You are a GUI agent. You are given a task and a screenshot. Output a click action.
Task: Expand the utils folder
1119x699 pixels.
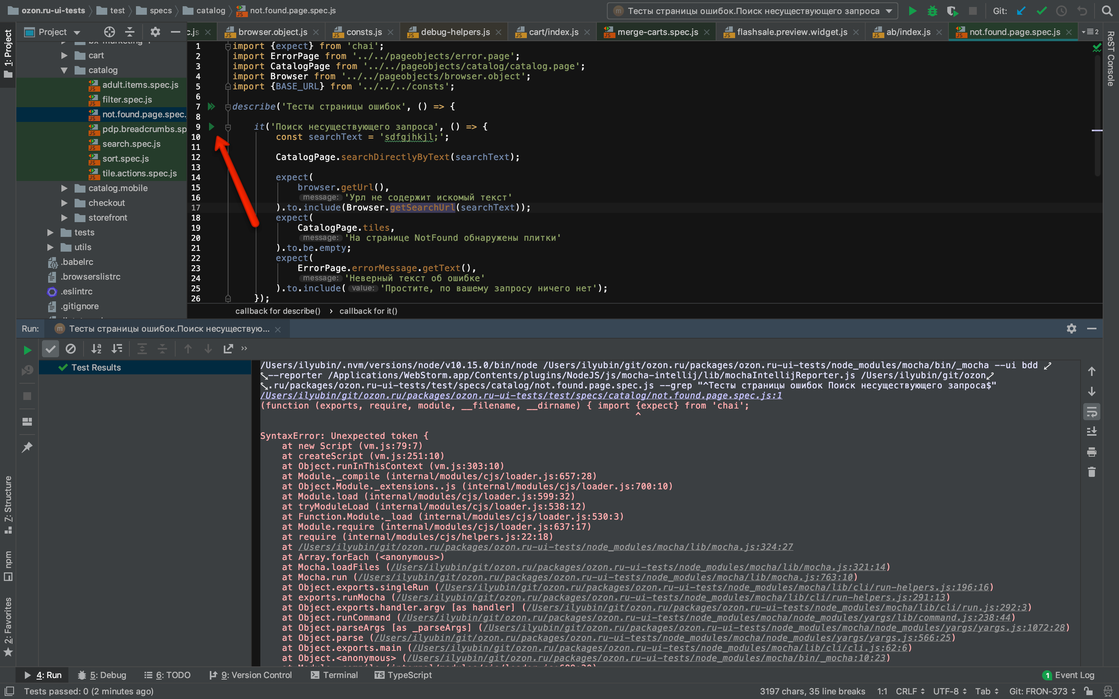coord(51,247)
